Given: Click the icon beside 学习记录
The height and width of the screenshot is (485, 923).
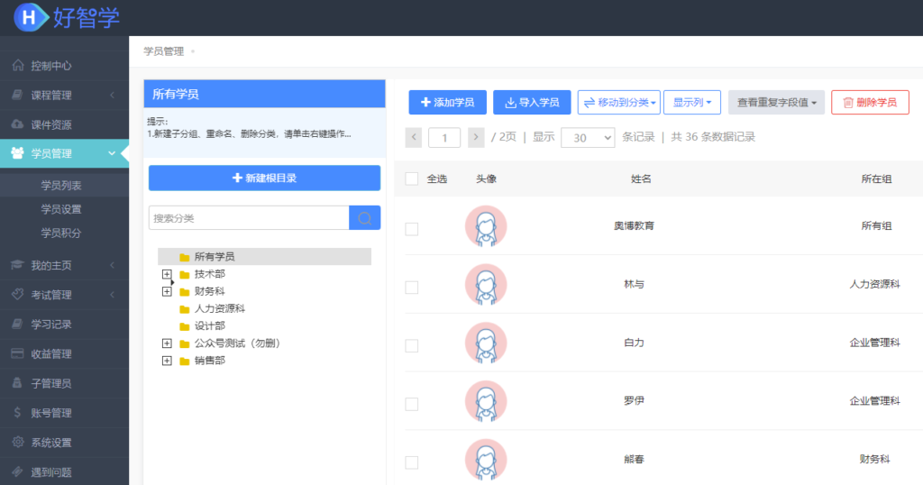Looking at the screenshot, I should click(18, 324).
